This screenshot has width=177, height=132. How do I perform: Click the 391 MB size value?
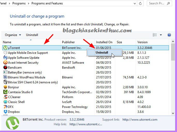click(129, 92)
